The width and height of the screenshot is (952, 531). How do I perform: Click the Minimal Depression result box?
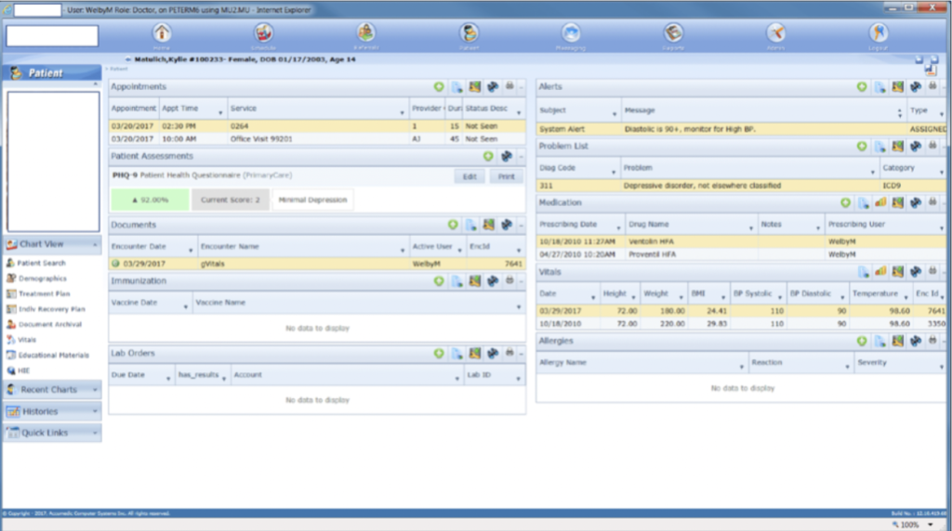[312, 200]
